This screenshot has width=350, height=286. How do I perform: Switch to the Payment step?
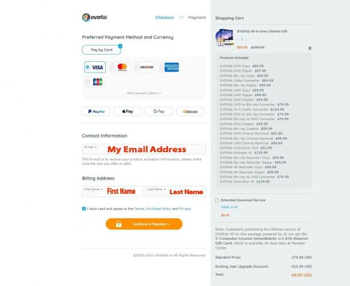[197, 17]
